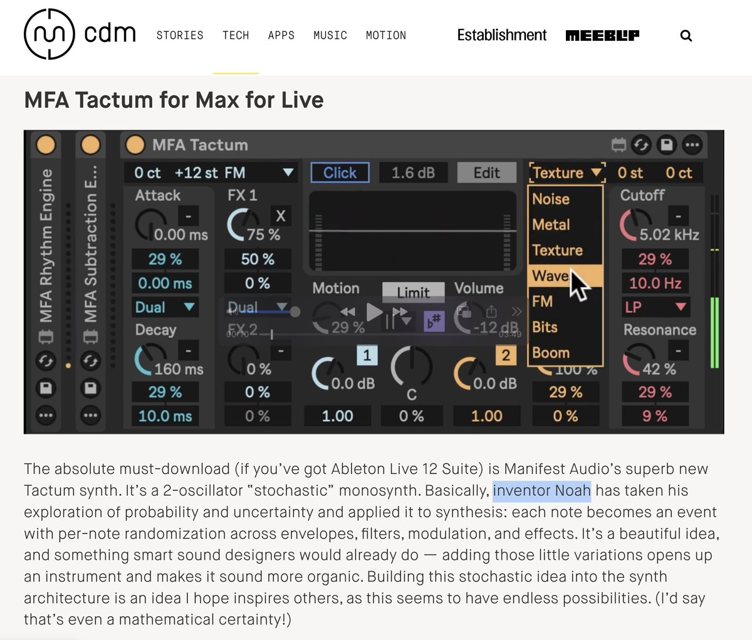Open the MeeBlip logo link
This screenshot has width=752, height=640.
point(602,36)
